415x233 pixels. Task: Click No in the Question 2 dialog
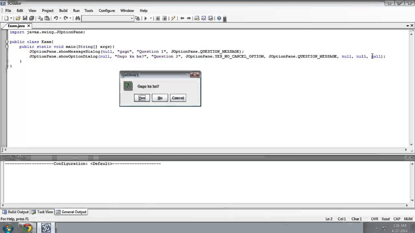(160, 98)
